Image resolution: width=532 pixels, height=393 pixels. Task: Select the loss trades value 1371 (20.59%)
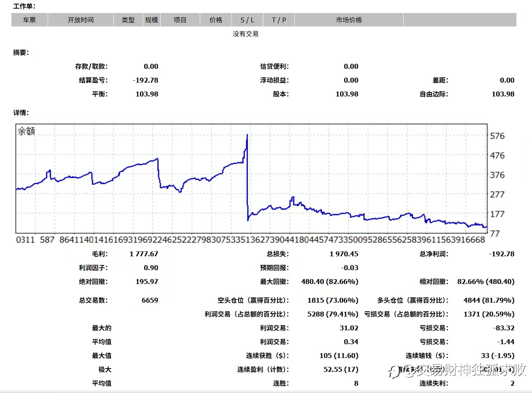(489, 314)
